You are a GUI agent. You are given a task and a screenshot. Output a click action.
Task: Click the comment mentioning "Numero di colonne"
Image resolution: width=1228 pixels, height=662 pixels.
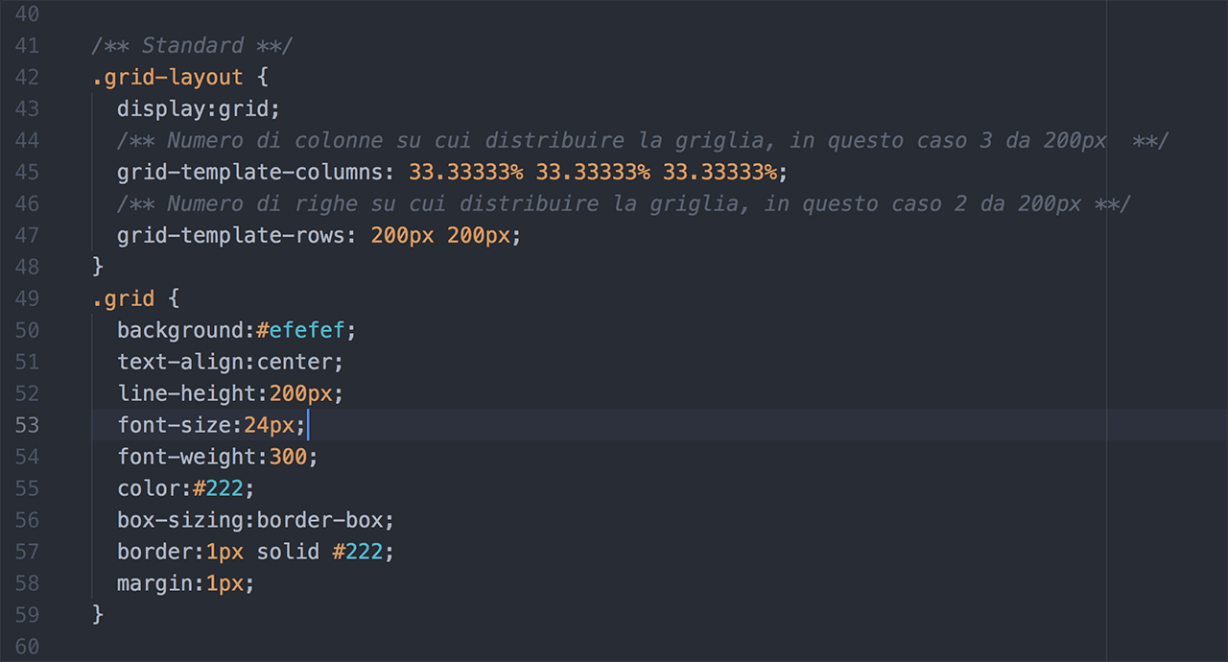pos(642,140)
